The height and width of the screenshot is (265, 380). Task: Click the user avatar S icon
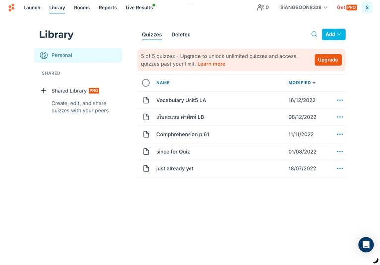367,8
